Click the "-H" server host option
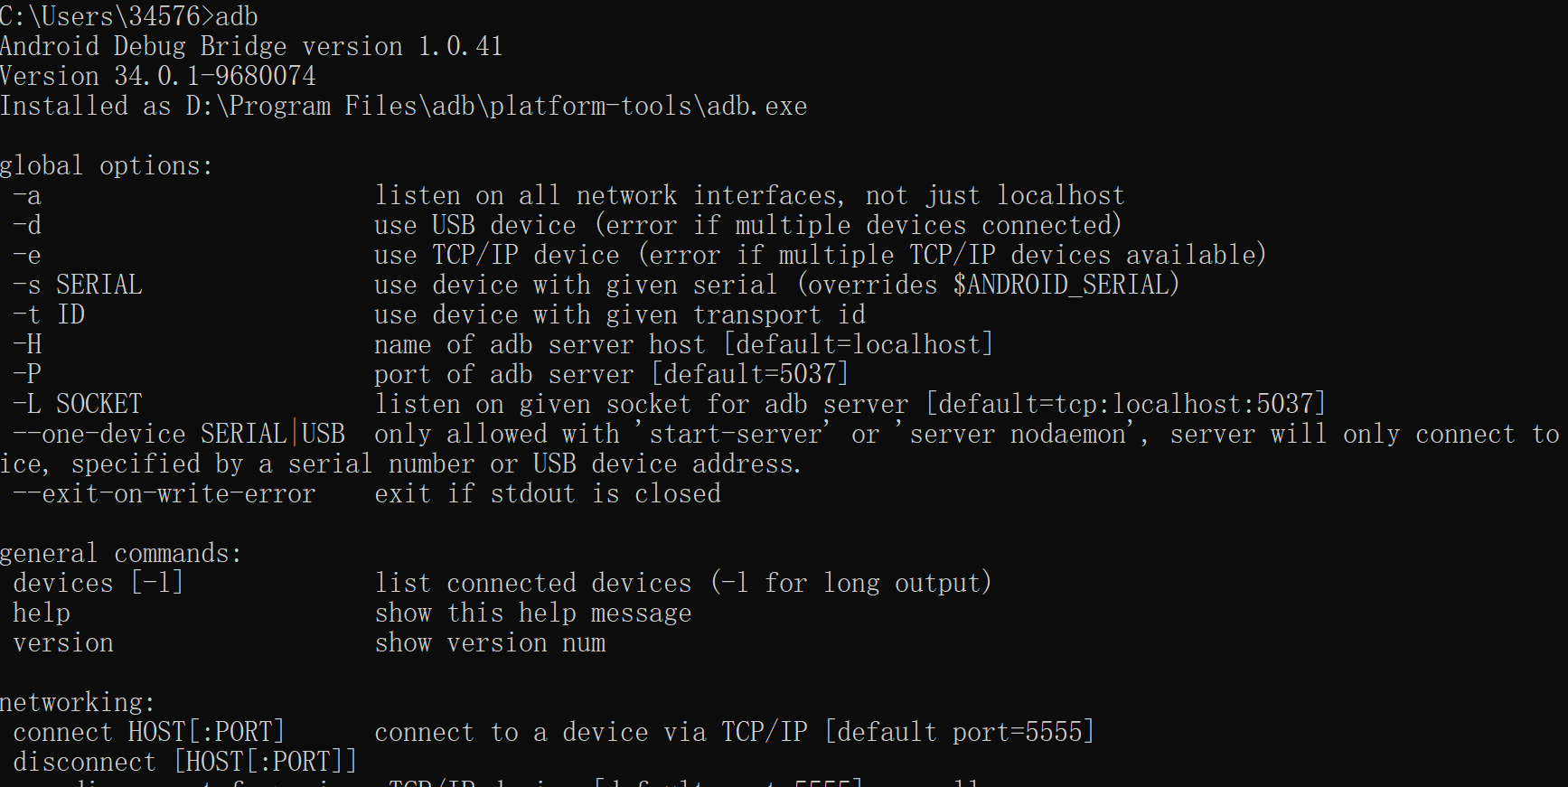The width and height of the screenshot is (1568, 787). (x=27, y=344)
